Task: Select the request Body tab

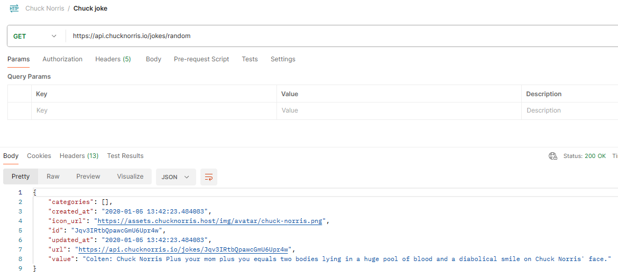Action: [x=153, y=59]
